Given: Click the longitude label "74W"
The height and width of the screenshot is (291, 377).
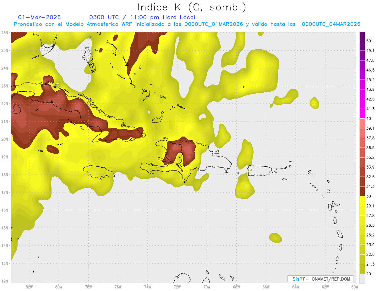Looking at the screenshot, I should click(148, 287).
